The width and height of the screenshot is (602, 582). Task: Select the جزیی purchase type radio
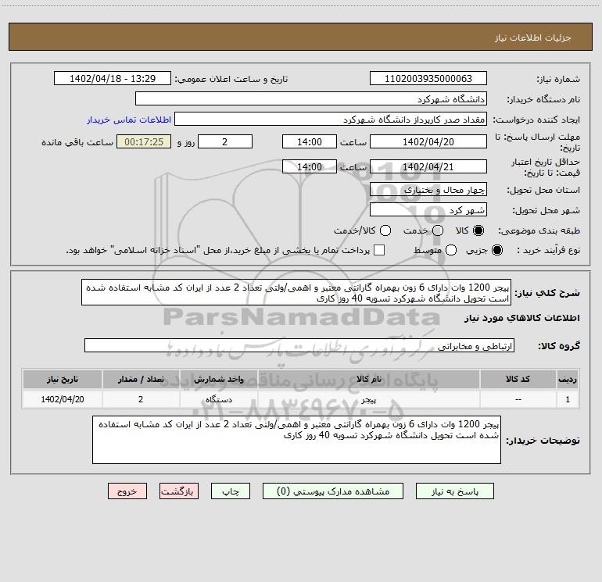[x=496, y=250]
